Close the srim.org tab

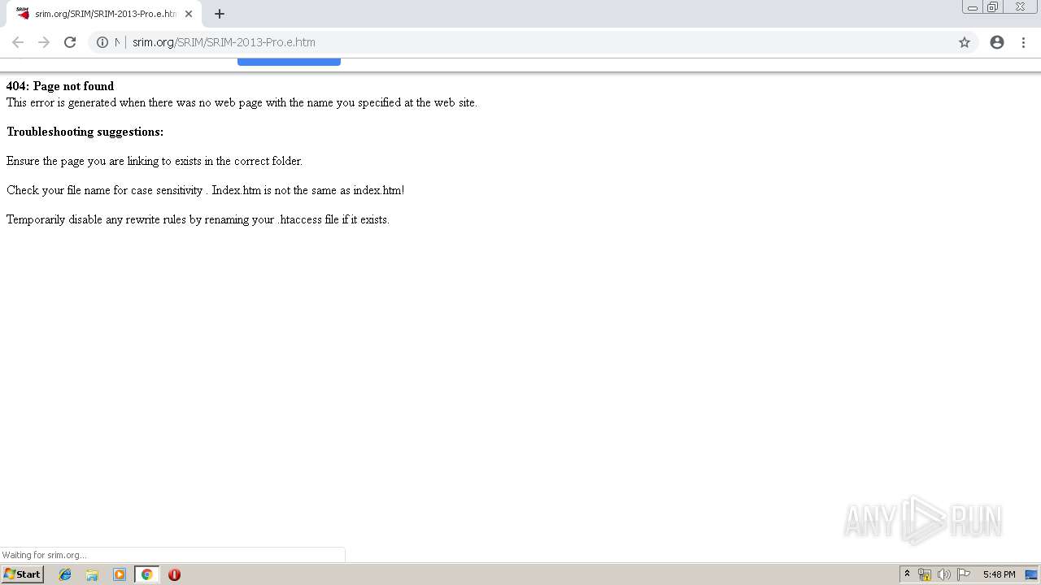click(189, 14)
